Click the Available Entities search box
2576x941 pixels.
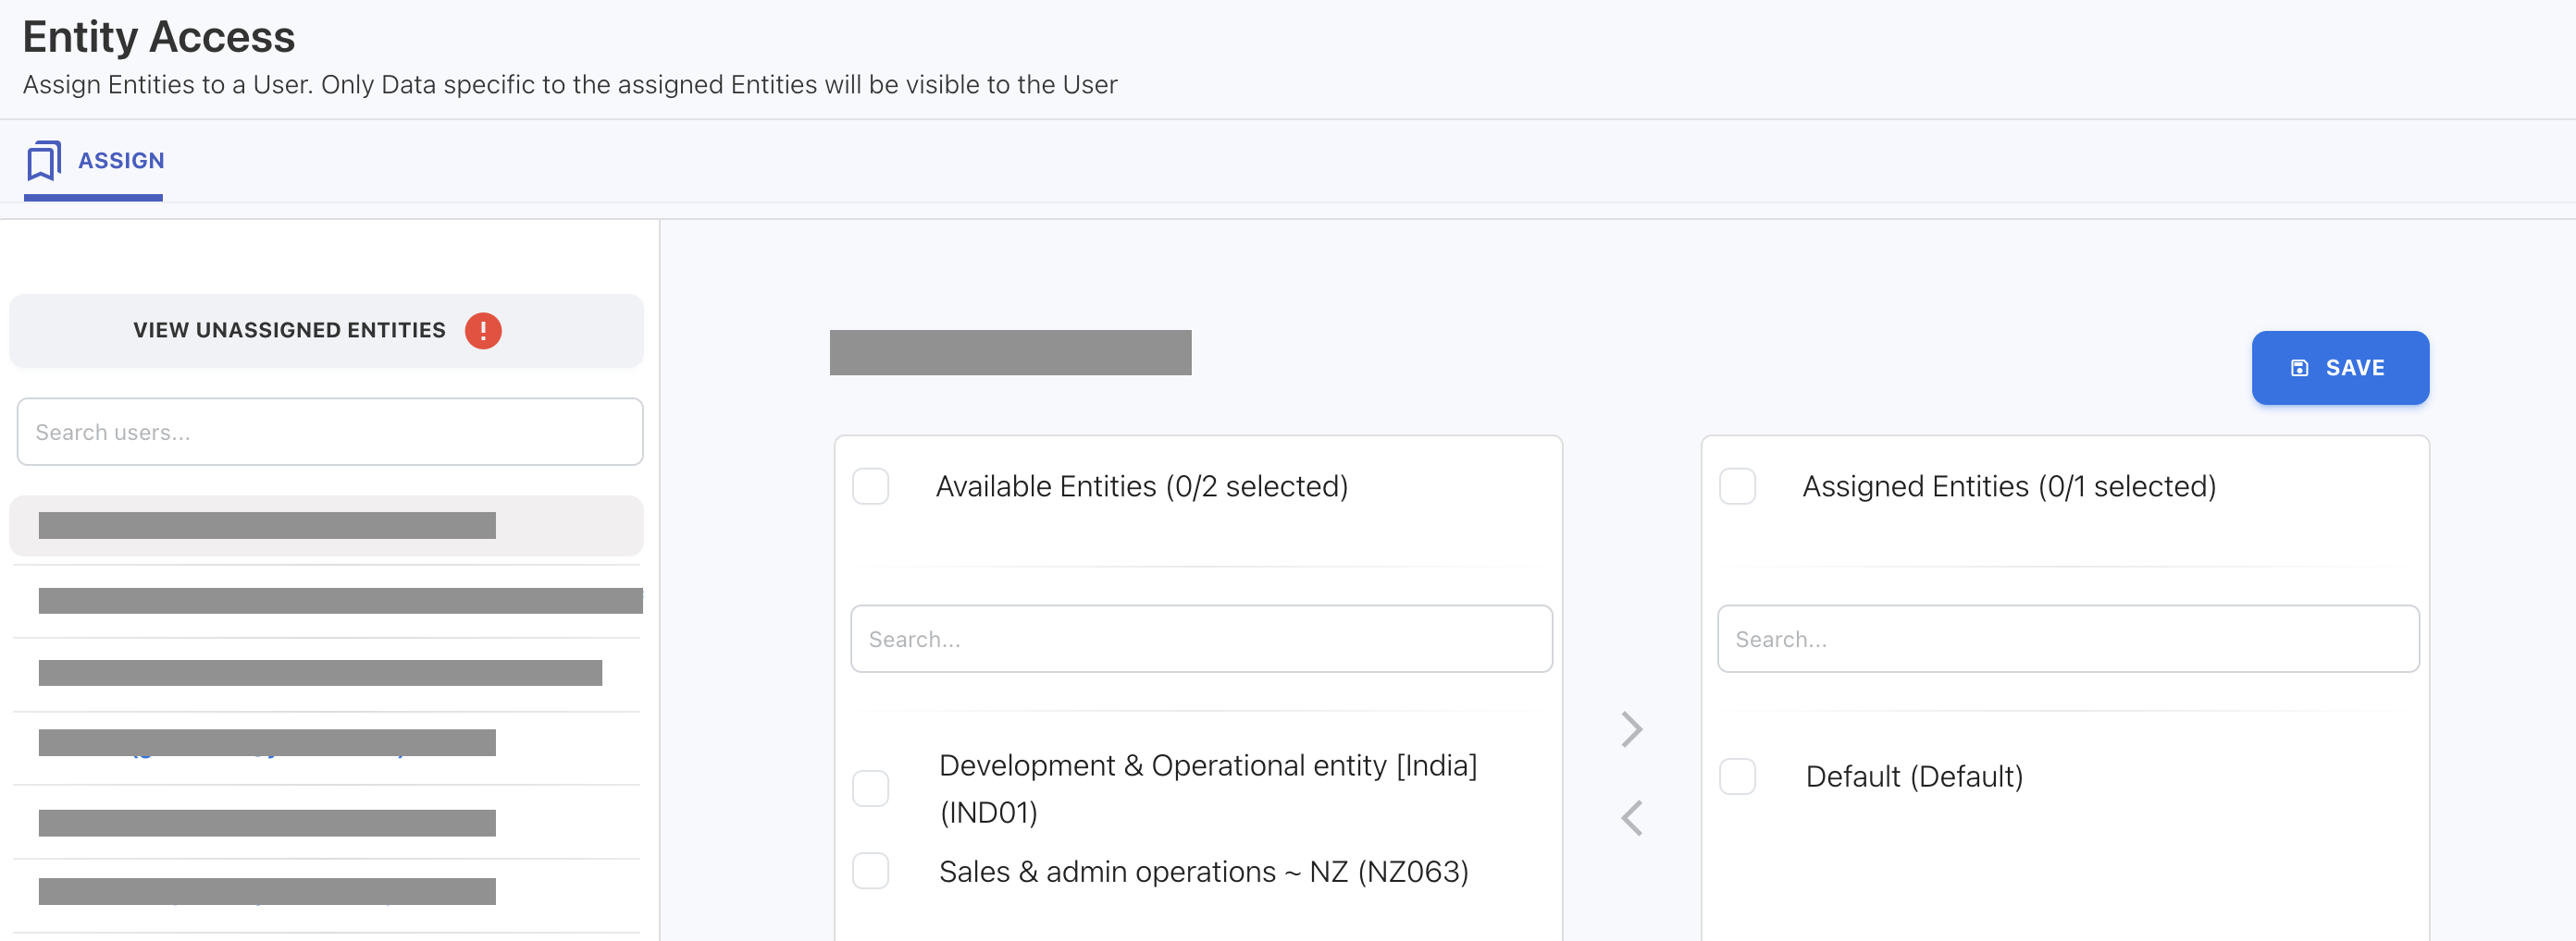click(1200, 640)
